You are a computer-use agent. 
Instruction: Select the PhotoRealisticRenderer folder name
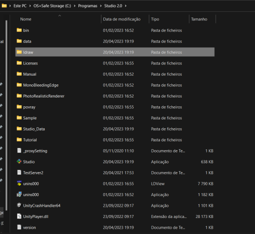(x=44, y=96)
